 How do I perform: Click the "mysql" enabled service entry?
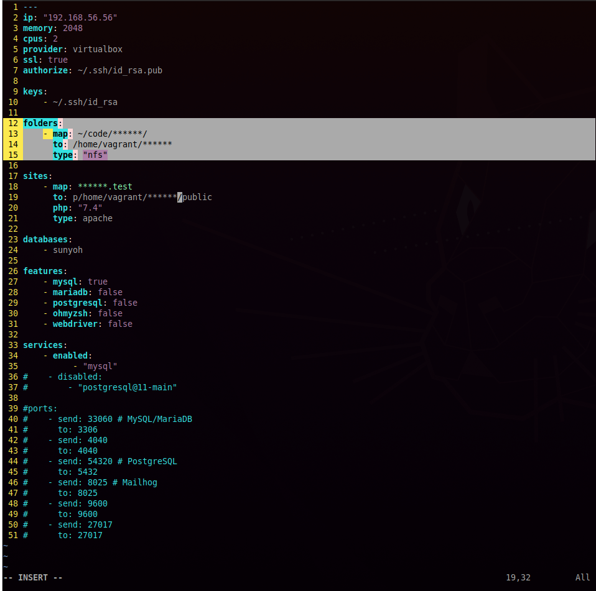coord(100,366)
